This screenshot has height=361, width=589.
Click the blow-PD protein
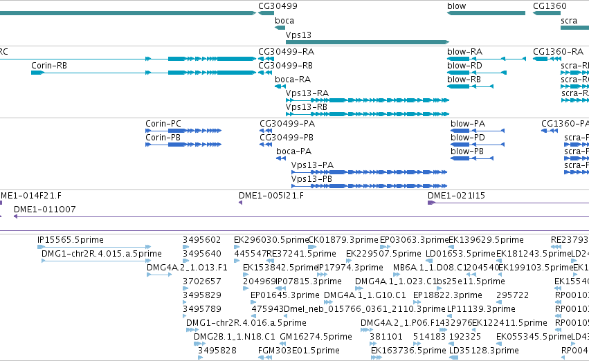(478, 145)
